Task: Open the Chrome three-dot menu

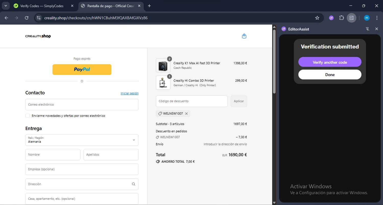Action: coord(377,18)
